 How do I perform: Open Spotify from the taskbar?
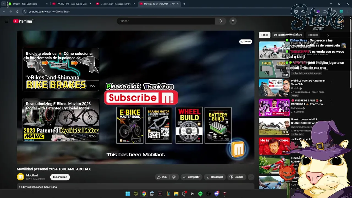pyautogui.click(x=200, y=194)
